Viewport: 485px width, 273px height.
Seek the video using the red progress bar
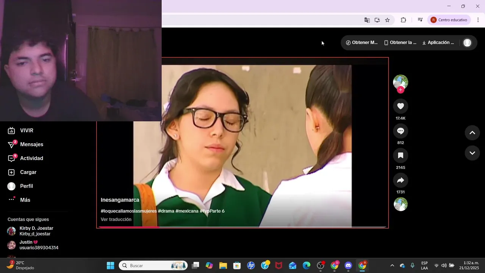click(x=242, y=227)
